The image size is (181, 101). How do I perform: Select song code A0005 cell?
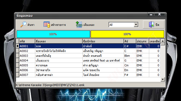click(x=27, y=65)
